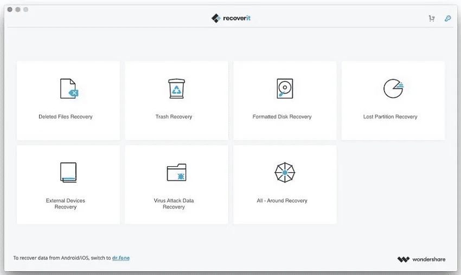Click the Lost Partition Recovery pie icon
Image resolution: width=461 pixels, height=275 pixels.
click(393, 88)
